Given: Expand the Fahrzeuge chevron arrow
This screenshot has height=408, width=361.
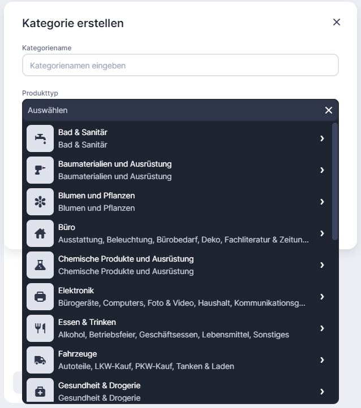Looking at the screenshot, I should 322,360.
